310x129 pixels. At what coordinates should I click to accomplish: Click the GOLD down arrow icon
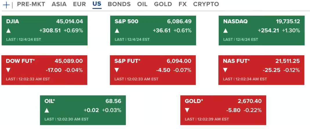(187, 110)
